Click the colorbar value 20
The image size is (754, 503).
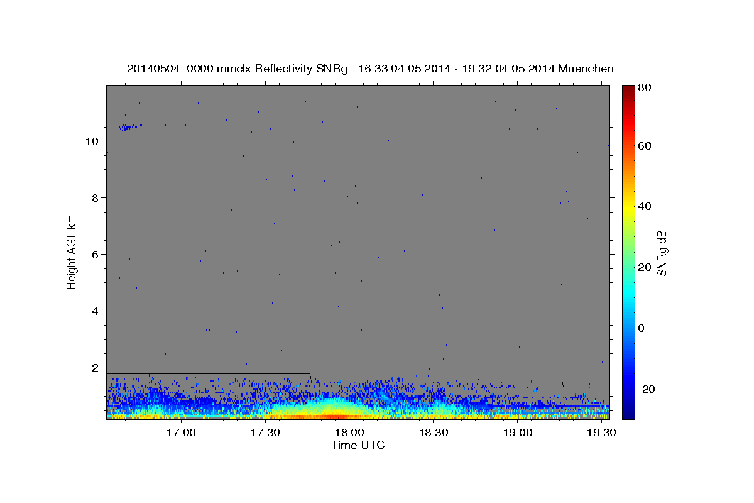point(643,267)
